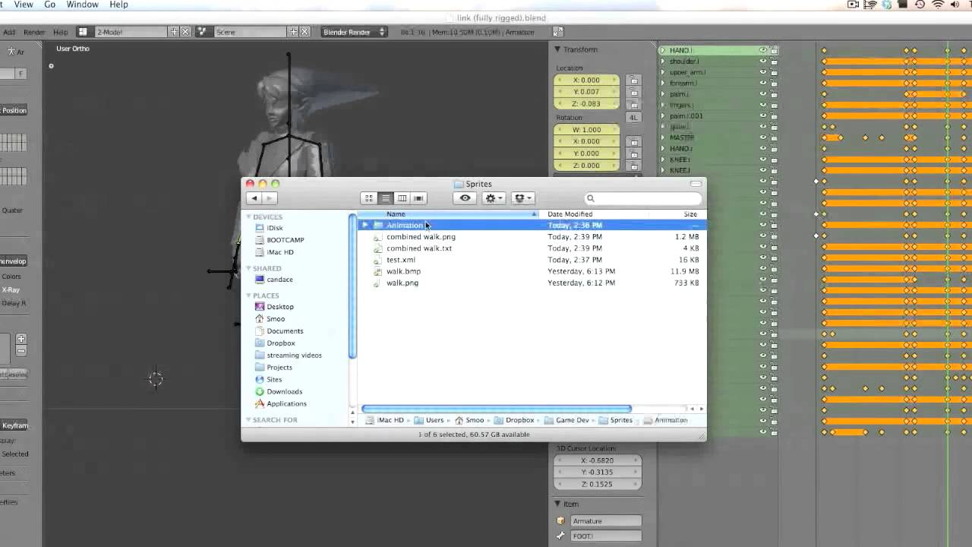Open Smoo home folder in sidebar
The width and height of the screenshot is (972, 547).
(275, 319)
